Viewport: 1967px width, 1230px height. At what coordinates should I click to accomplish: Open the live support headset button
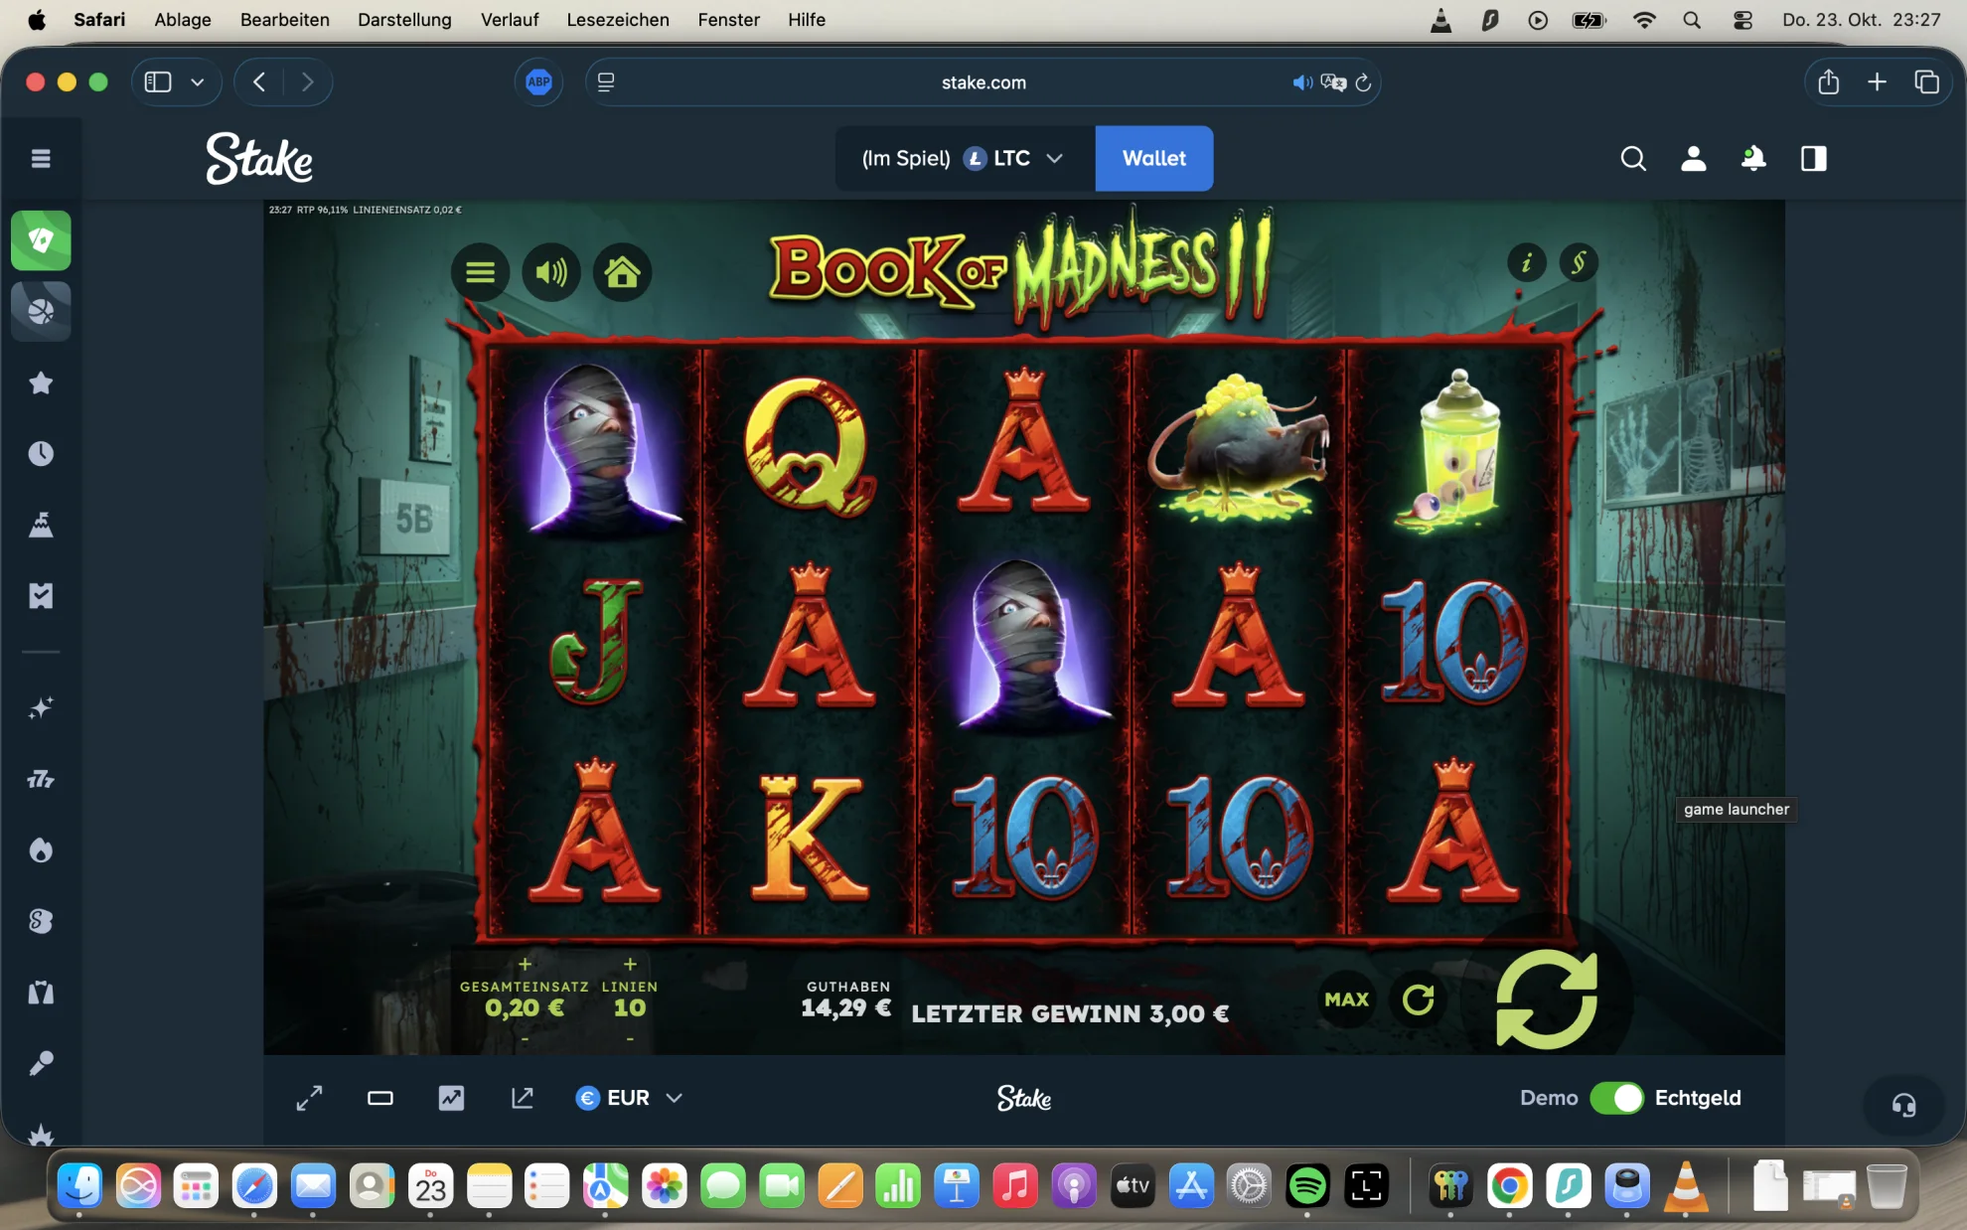click(x=1903, y=1105)
